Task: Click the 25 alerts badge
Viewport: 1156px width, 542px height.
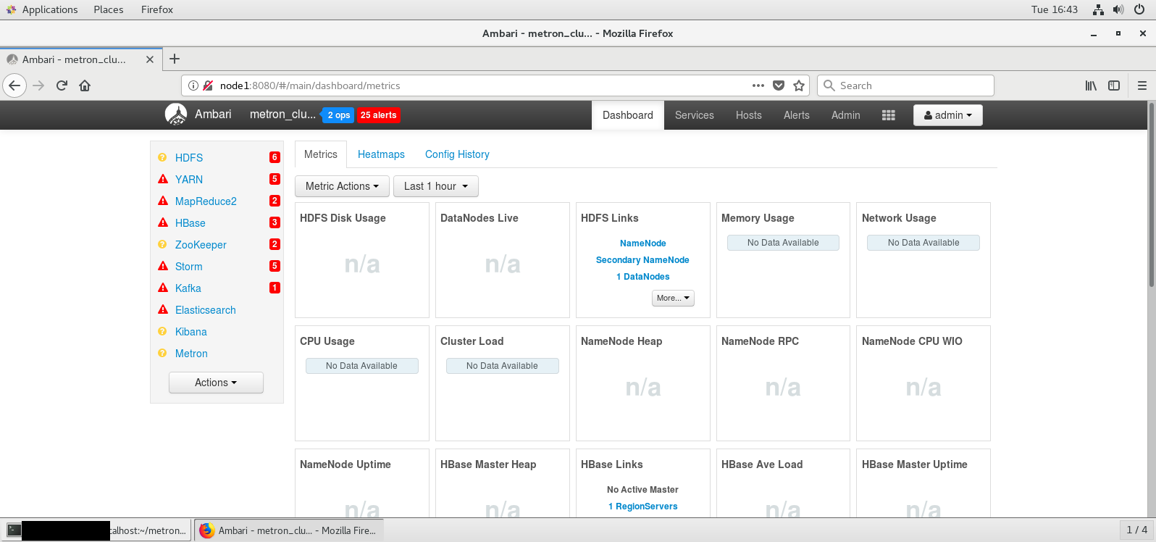Action: 378,115
